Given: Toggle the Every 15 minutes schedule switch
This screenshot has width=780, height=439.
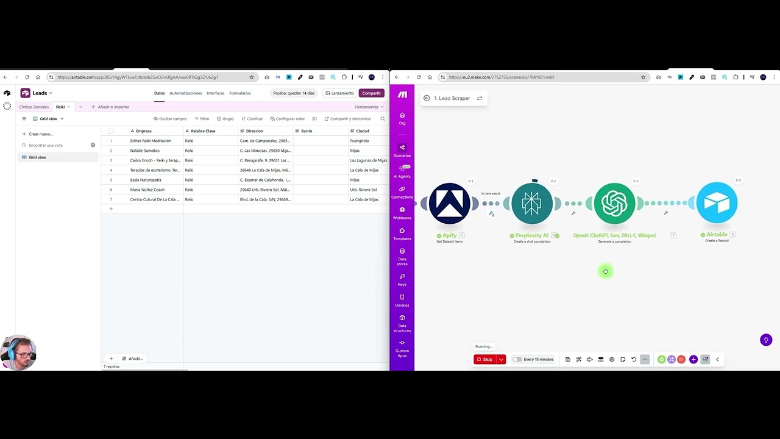Looking at the screenshot, I should 517,359.
